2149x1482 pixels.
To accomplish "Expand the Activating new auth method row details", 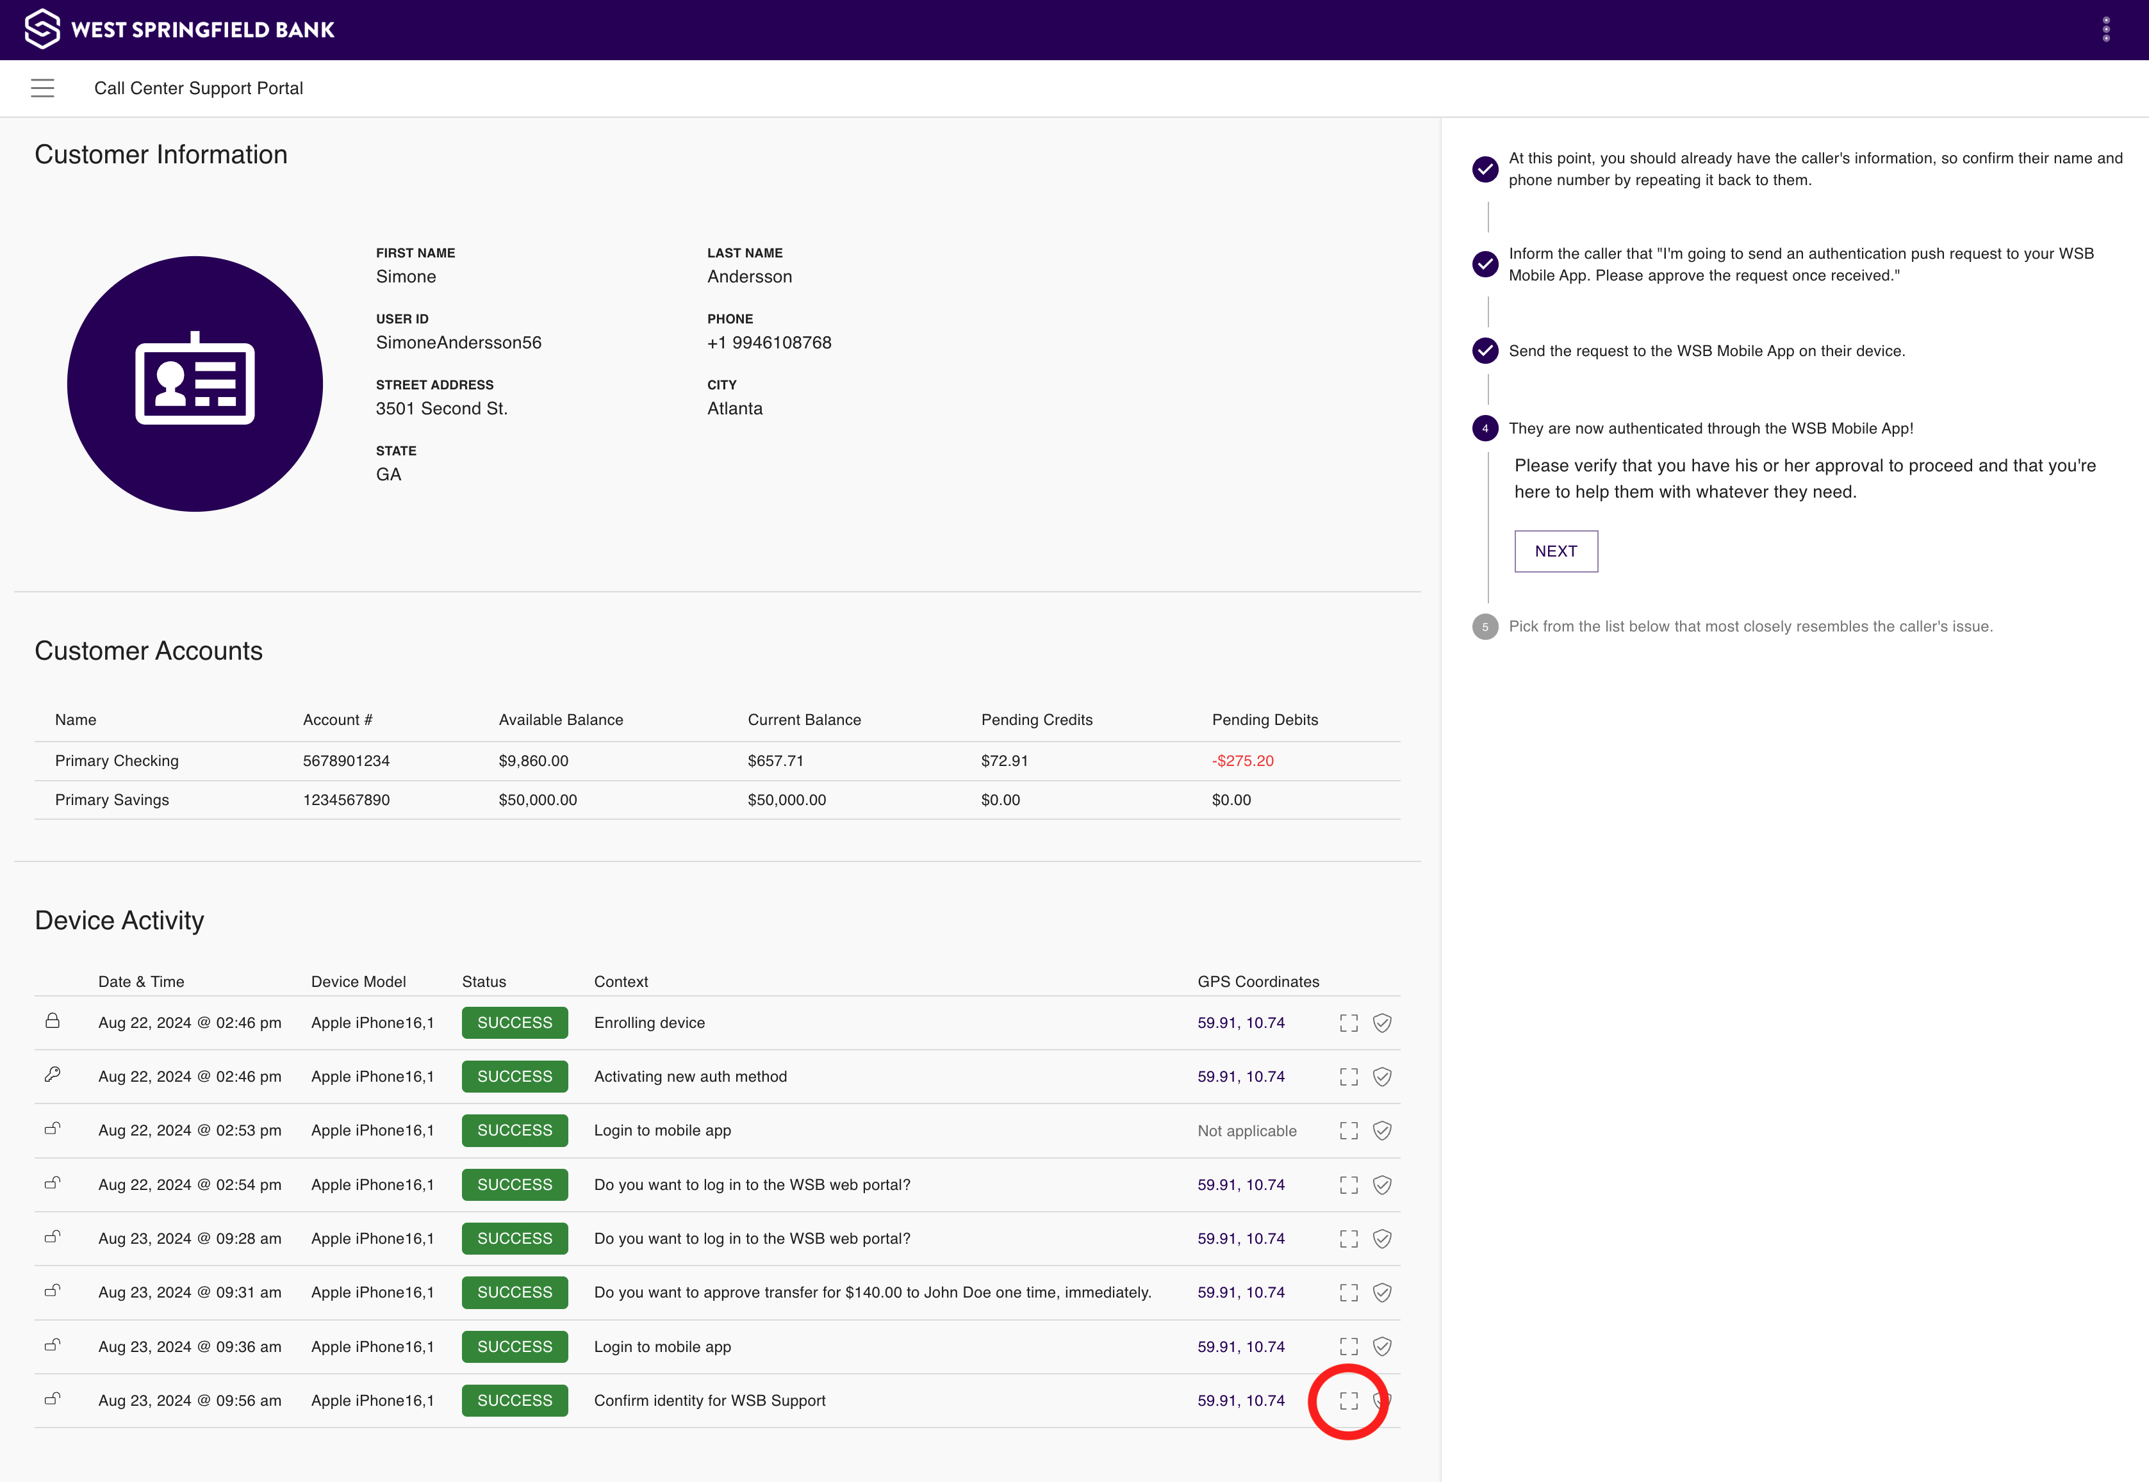I will pyautogui.click(x=1349, y=1076).
